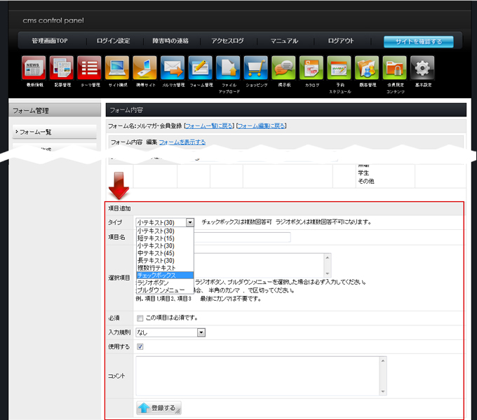Open the ファイルアップロード icon
The height and width of the screenshot is (420, 477).
click(x=228, y=69)
